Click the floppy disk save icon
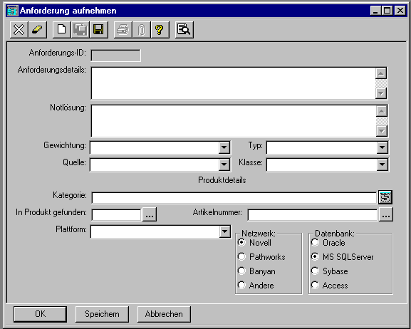411x329 pixels. (x=99, y=30)
